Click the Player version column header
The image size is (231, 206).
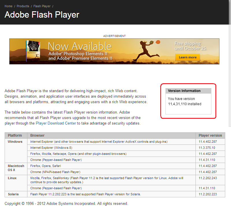(210, 136)
